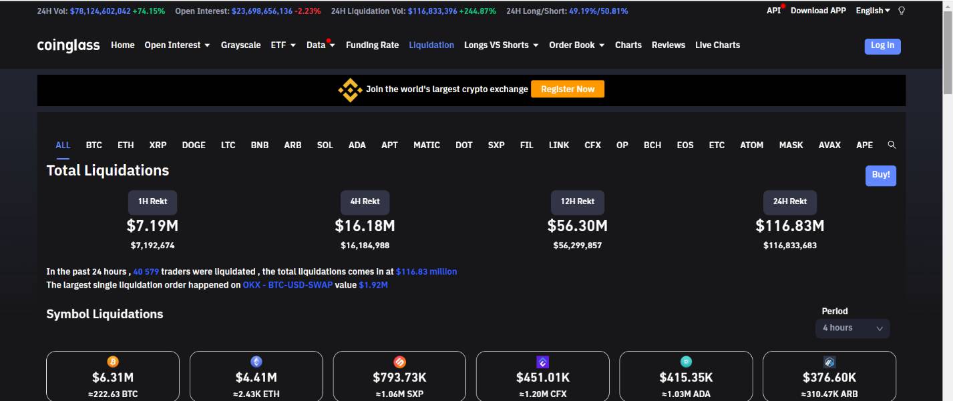This screenshot has width=953, height=401.
Task: Select the XRP coin tab
Action: tap(158, 145)
